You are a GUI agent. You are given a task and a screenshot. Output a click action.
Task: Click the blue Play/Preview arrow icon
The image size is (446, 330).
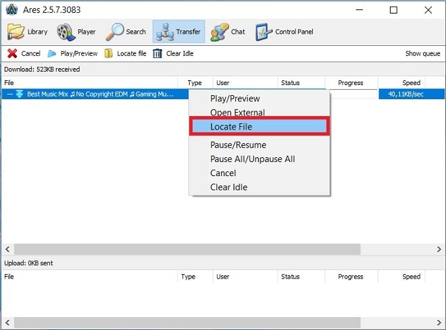click(x=52, y=53)
